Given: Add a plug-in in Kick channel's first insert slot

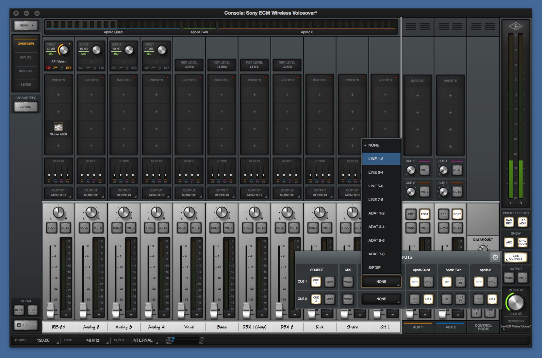Looking at the screenshot, I should coord(320,95).
